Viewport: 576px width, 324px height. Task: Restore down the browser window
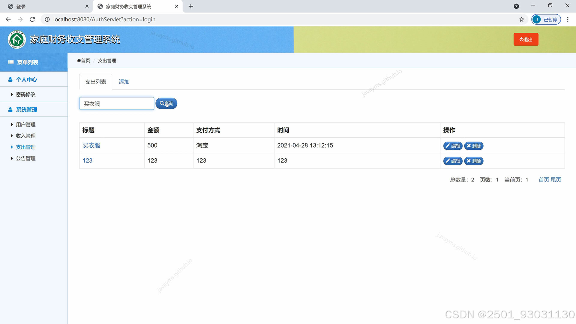[550, 5]
